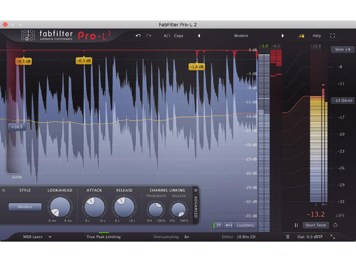Viewport: 356px width, 262px height.
Task: Close the FabFilter Pro-L 2 window
Action: click(x=5, y=24)
